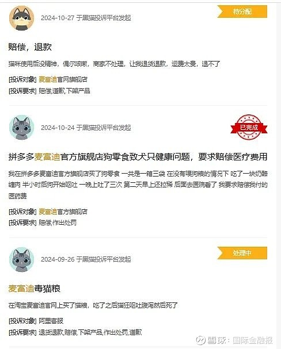Open complaint titled 麦富迪毒猫粮

click(x=35, y=289)
